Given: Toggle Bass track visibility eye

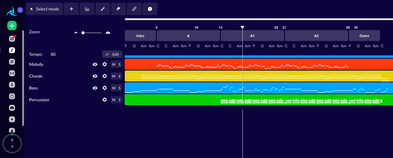Looking at the screenshot, I should pos(95,88).
